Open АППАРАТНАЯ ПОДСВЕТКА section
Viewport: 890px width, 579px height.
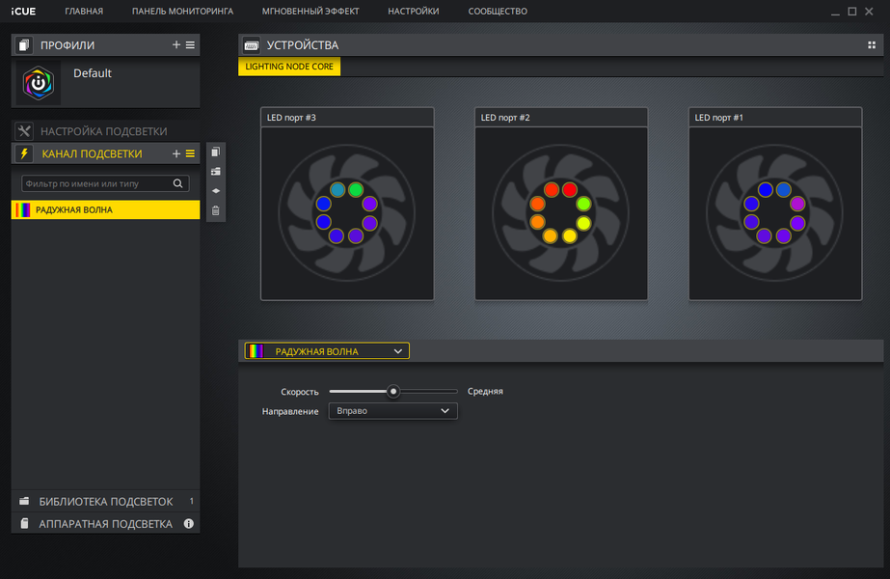point(105,523)
